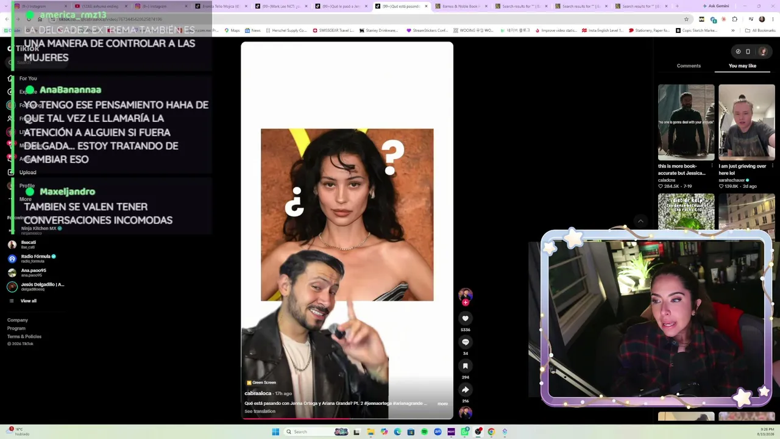The height and width of the screenshot is (439, 780).
Task: Open the 'this is more book-accurate' video thumbnail
Action: coord(686,123)
